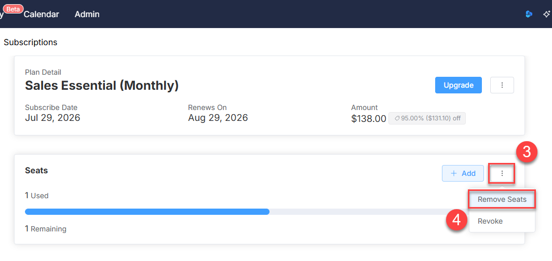Click the Subscriptions heading
Screen dimensions: 552x261
click(x=30, y=42)
